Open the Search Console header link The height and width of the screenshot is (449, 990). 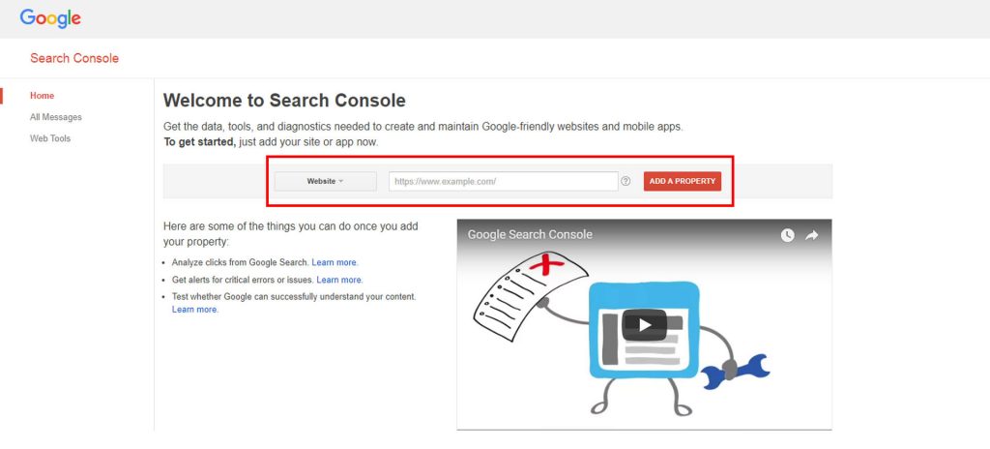click(x=74, y=58)
